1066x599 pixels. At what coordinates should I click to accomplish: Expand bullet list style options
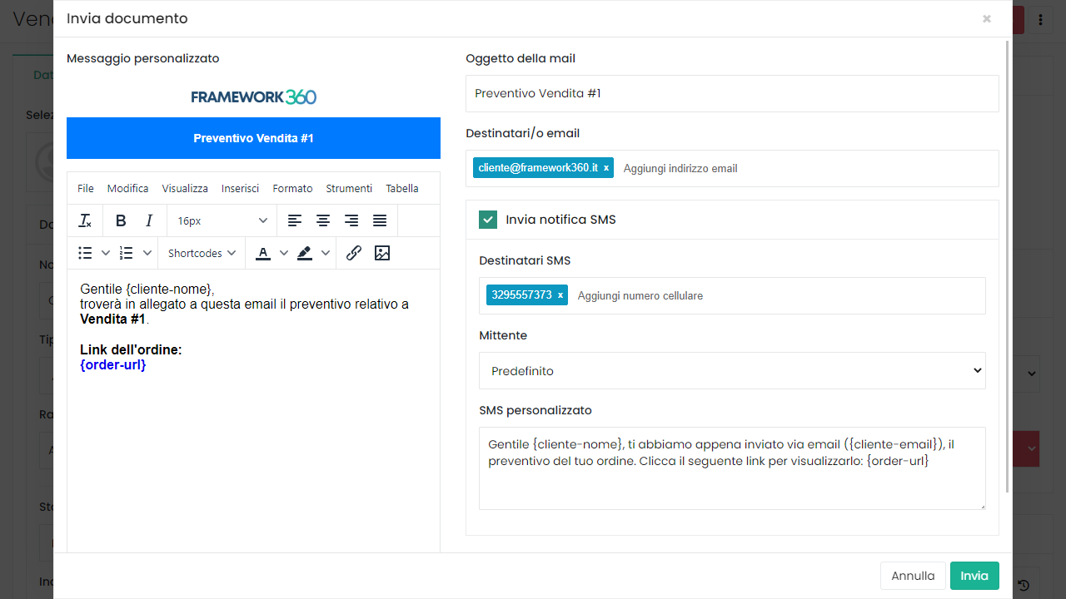106,253
